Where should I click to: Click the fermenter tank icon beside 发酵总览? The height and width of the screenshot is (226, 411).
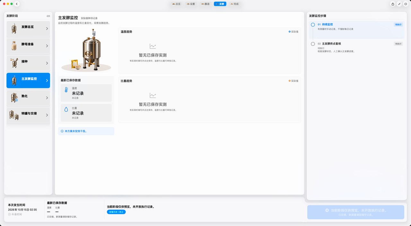coord(14,29)
